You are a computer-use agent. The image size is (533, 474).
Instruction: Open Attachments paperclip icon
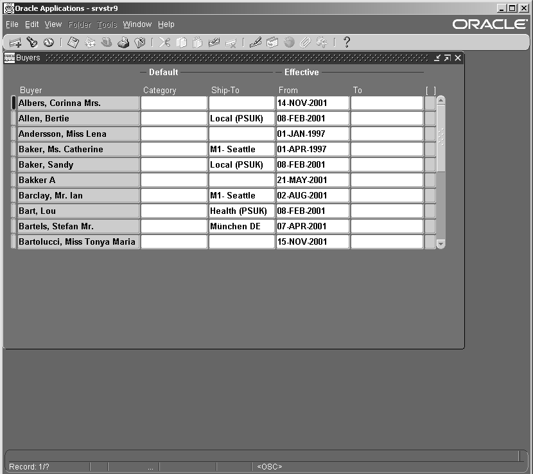[x=305, y=42]
